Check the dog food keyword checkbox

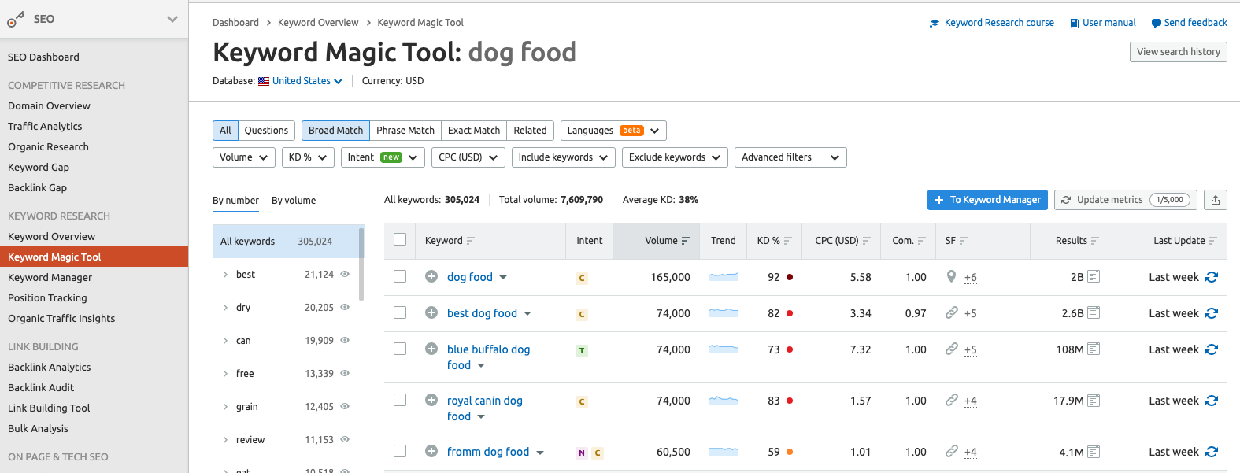point(400,276)
